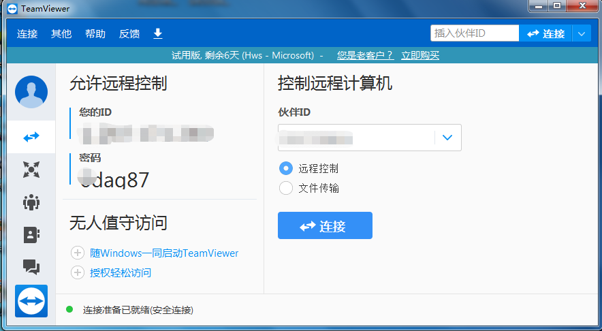
Task: Click the download arrow icon in menu bar
Action: (x=158, y=34)
